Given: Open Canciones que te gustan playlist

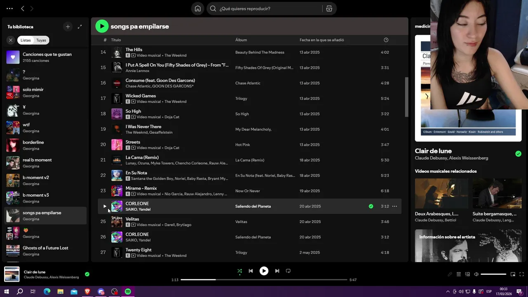Looking at the screenshot, I should [x=45, y=57].
